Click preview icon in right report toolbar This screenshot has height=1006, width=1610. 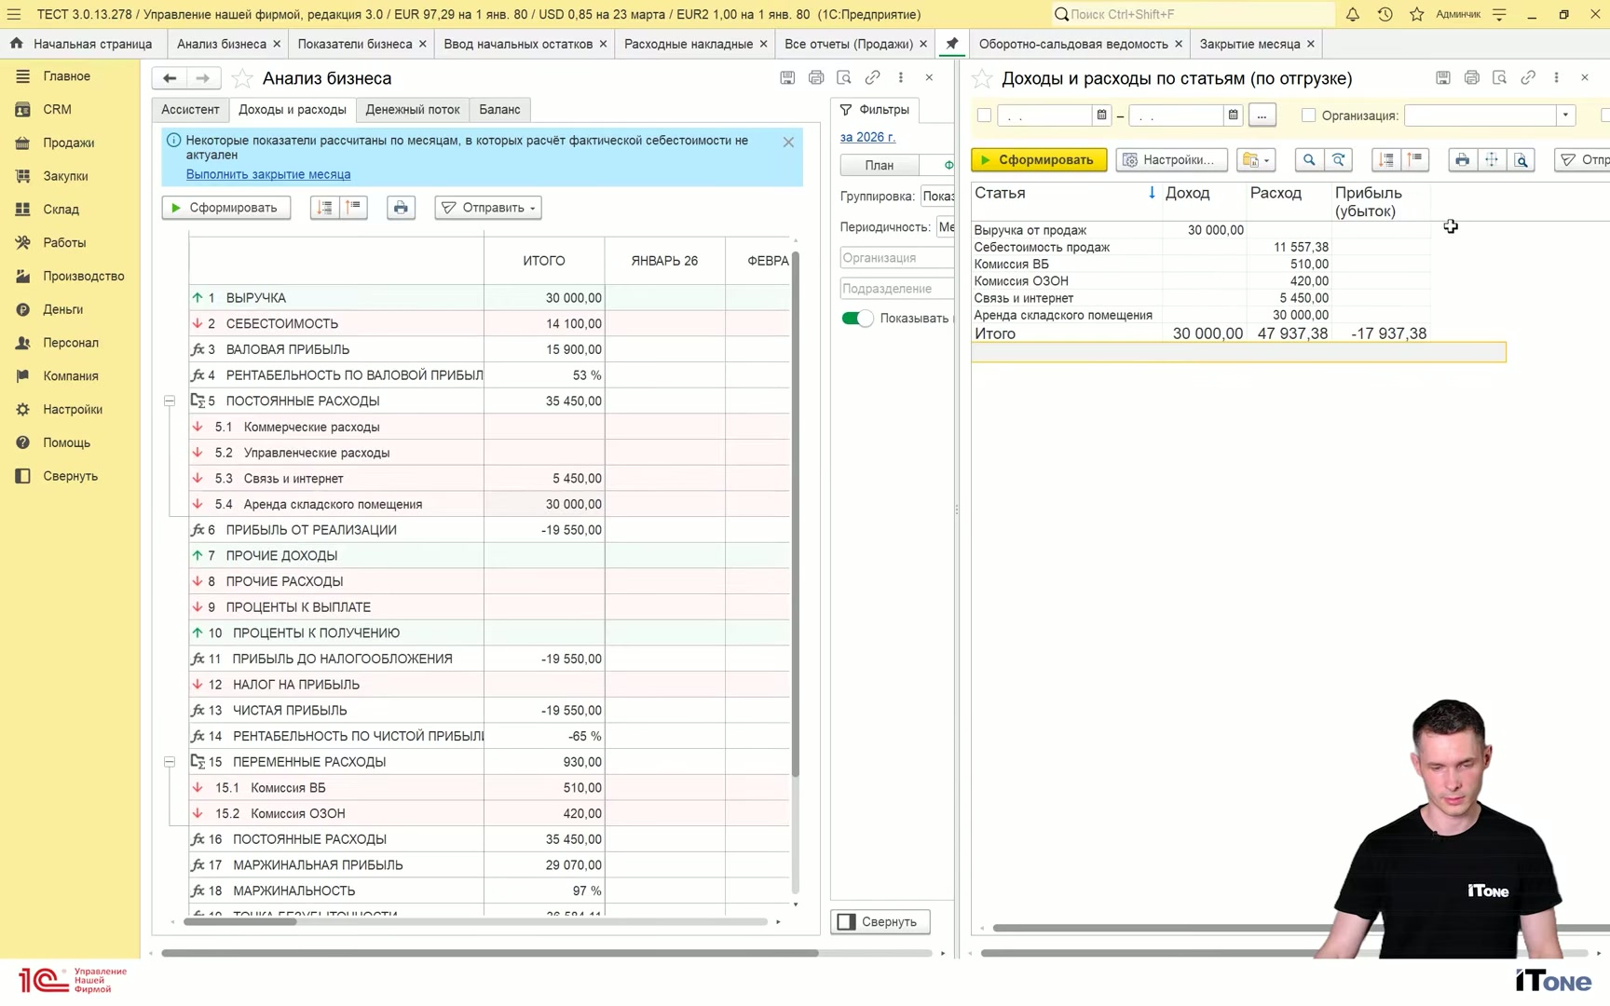pyautogui.click(x=1521, y=160)
